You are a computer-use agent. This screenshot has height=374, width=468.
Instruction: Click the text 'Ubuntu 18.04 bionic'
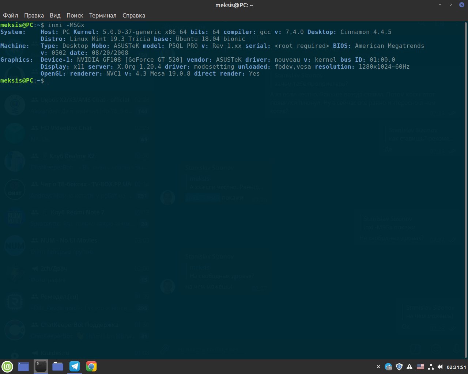click(x=211, y=39)
